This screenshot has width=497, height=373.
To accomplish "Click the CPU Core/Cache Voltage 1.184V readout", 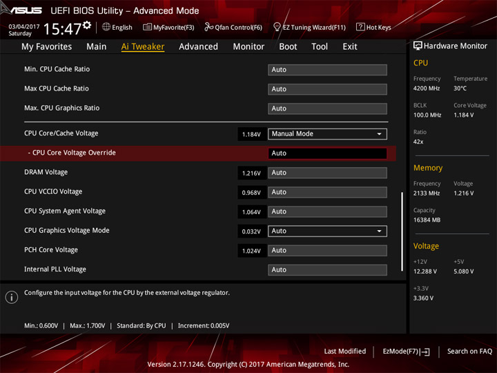I will coord(251,135).
